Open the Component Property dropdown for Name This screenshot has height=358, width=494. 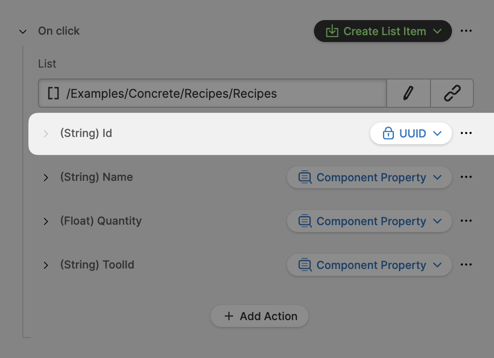[x=369, y=177]
